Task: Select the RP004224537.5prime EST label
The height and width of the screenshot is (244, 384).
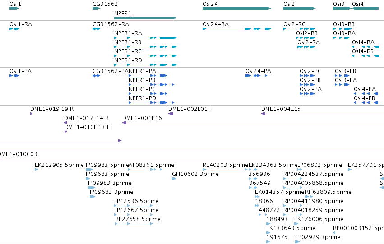Action: pos(313,174)
